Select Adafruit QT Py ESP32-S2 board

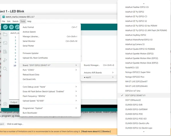click(144, 21)
